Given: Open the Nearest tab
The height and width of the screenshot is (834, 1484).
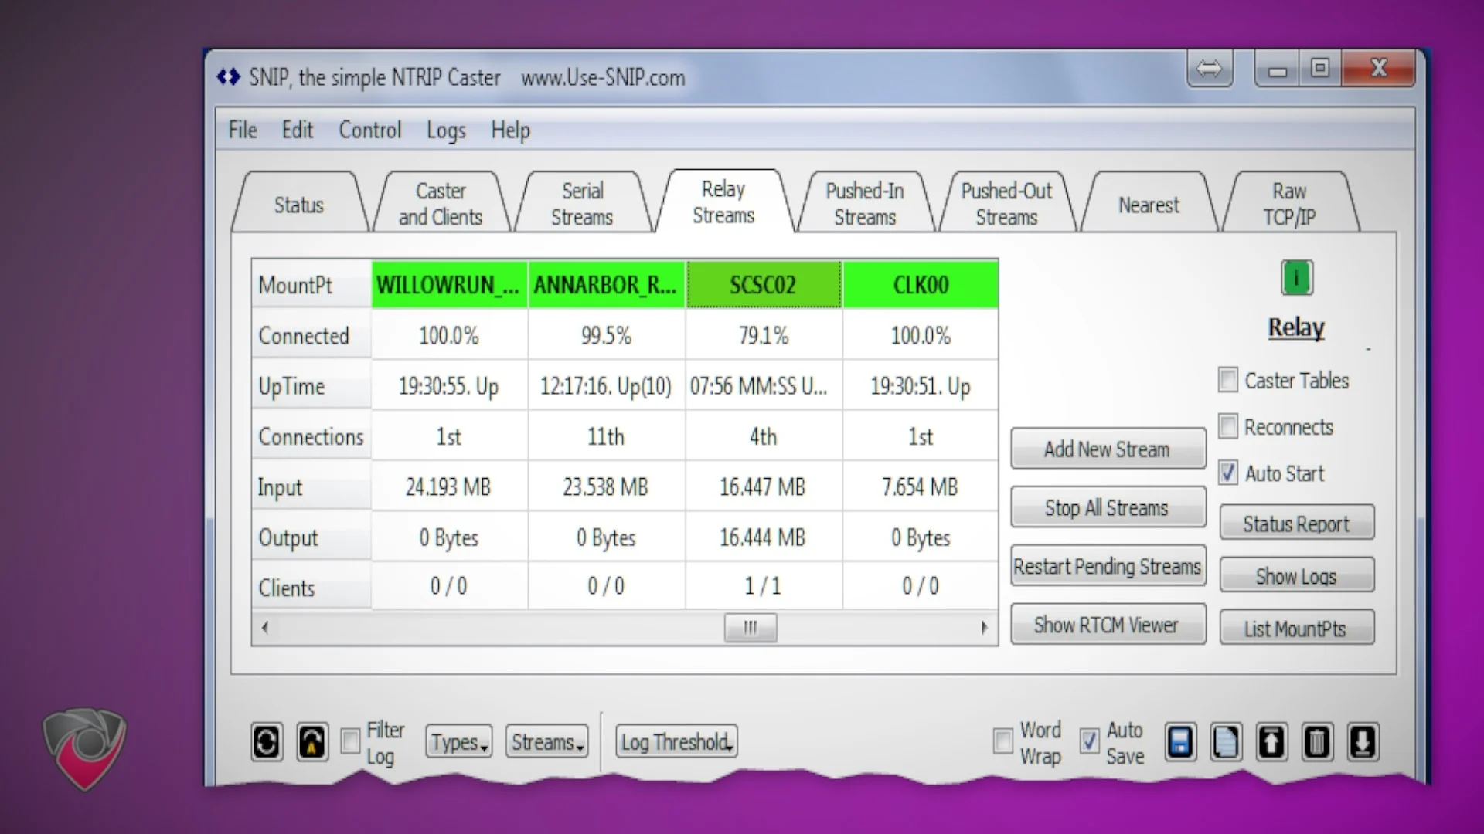Looking at the screenshot, I should (1149, 204).
